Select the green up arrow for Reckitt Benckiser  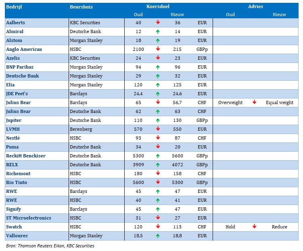158,156
